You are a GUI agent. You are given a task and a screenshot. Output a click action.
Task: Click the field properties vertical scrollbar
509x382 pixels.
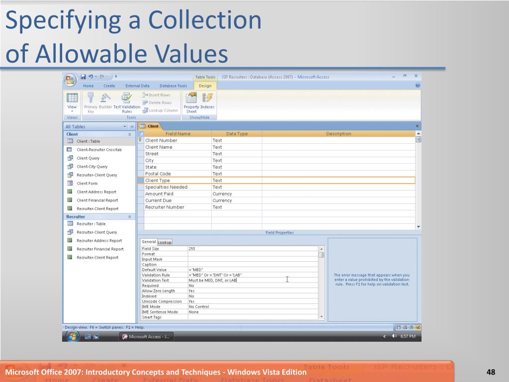pyautogui.click(x=321, y=284)
